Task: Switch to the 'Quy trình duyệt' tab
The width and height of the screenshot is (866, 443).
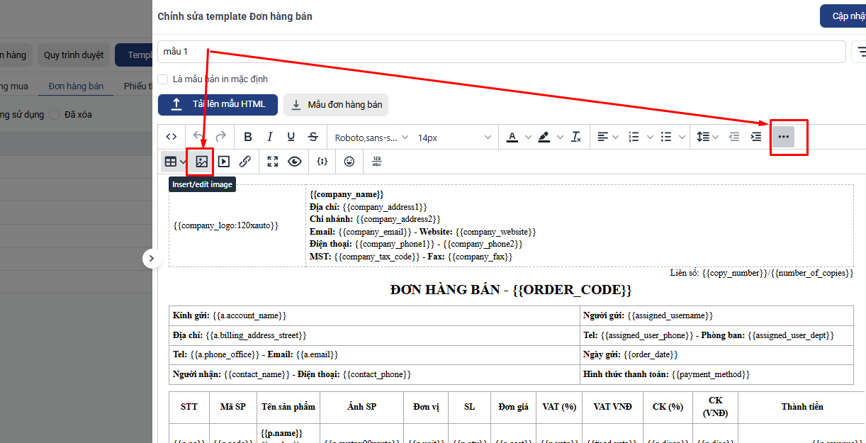Action: pos(74,55)
